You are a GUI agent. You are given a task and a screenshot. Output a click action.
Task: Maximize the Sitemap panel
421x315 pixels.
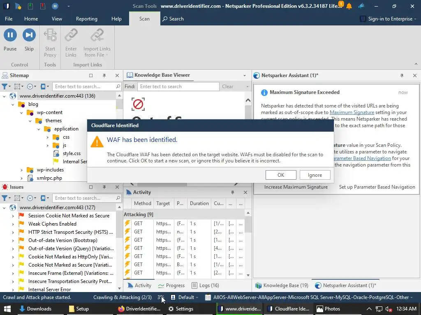(x=91, y=75)
